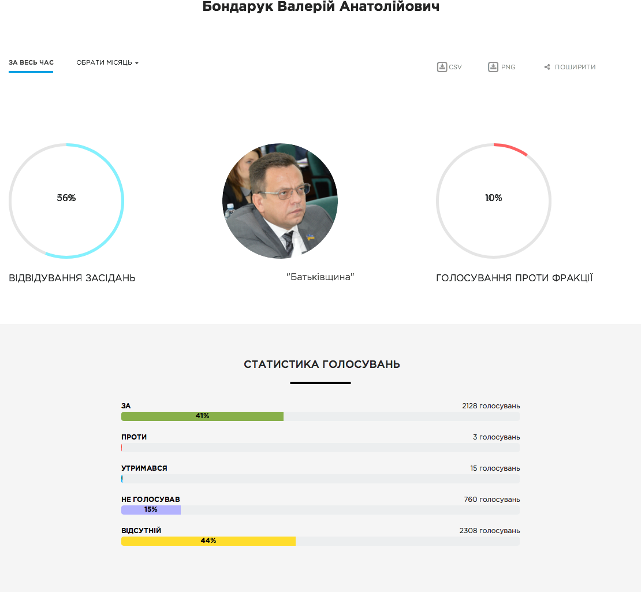
Task: Click the УТРИМАВСЯ progress bar
Action: (320, 479)
